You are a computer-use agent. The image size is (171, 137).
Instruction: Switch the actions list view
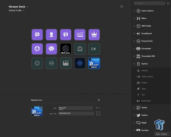tap(169, 3)
